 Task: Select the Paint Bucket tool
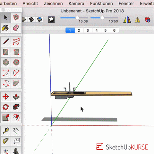(x=5, y=28)
